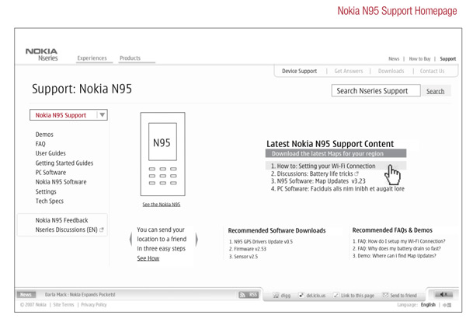Click the icon next to English language
The image size is (466, 319).
click(447, 305)
